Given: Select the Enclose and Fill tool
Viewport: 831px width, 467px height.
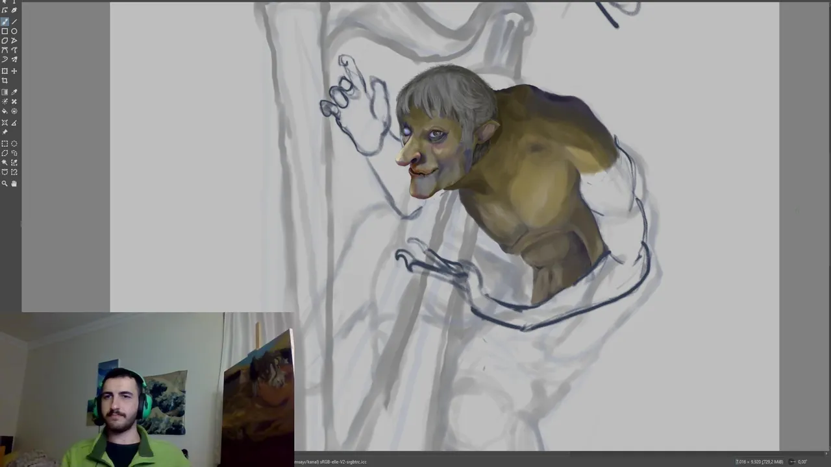Looking at the screenshot, I should [14, 111].
